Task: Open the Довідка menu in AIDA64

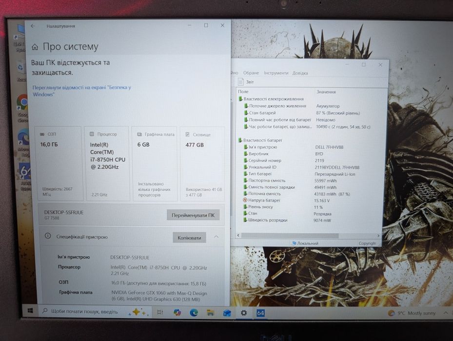Action: [300, 73]
